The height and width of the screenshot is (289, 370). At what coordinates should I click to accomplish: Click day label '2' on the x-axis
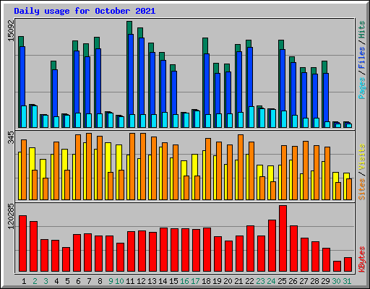35,281
